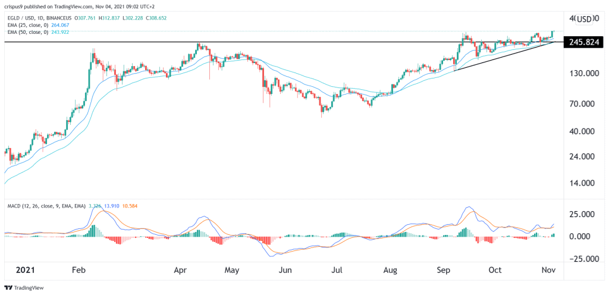This screenshot has width=609, height=295.
Task: Click the Jun label on time axis
Action: point(285,270)
